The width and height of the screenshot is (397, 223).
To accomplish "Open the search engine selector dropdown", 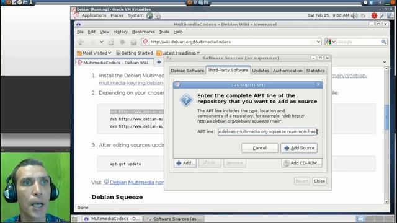I will coord(331,42).
